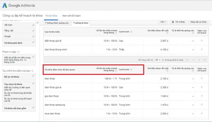Click pencil icon beside Từ khóa phủ định
The height and width of the screenshot is (122, 212).
(x=33, y=42)
